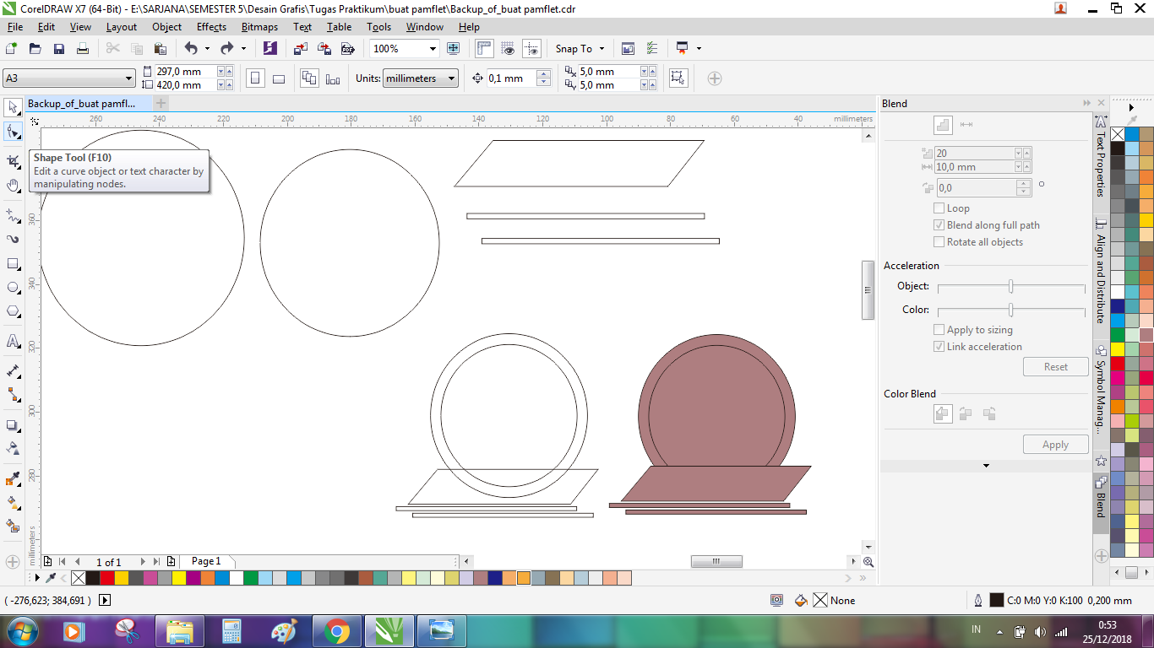The height and width of the screenshot is (648, 1154).
Task: Set page to Portrait orientation
Action: point(255,78)
